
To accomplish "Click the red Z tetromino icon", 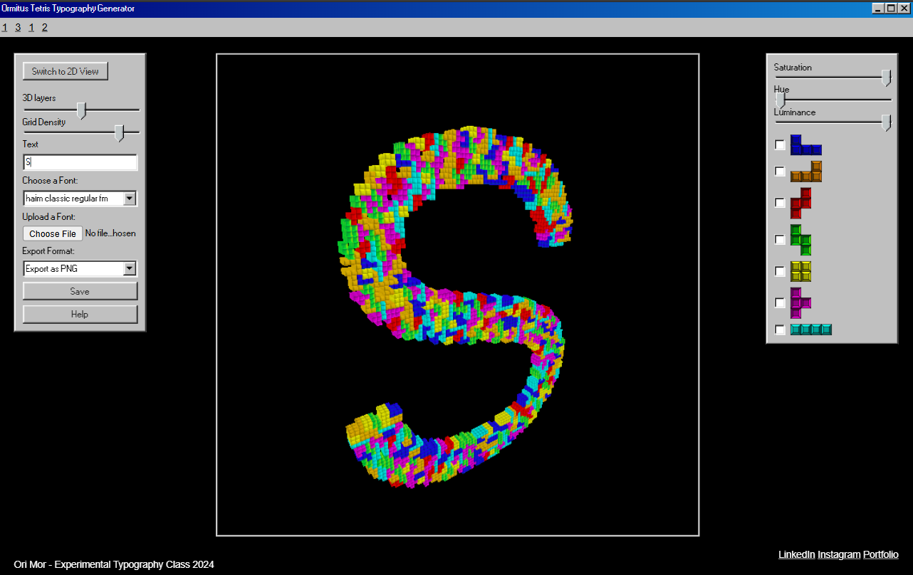I will pyautogui.click(x=801, y=203).
